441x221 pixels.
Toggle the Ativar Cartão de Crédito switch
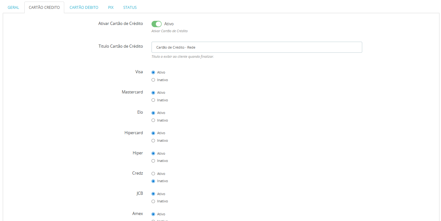157,24
